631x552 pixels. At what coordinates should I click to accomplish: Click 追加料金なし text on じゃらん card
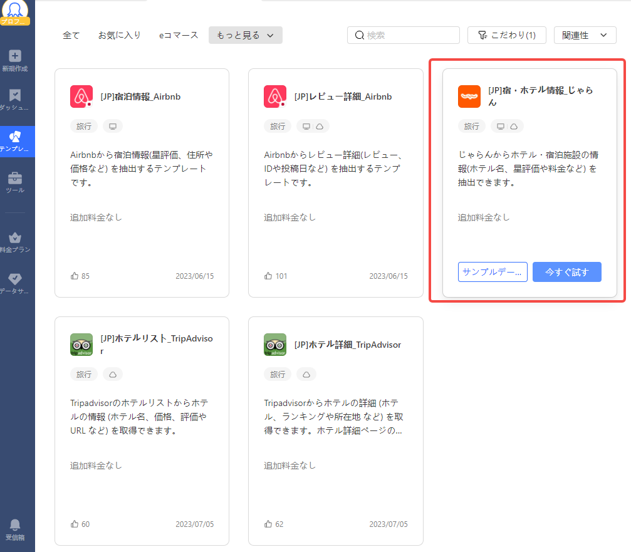tap(484, 217)
